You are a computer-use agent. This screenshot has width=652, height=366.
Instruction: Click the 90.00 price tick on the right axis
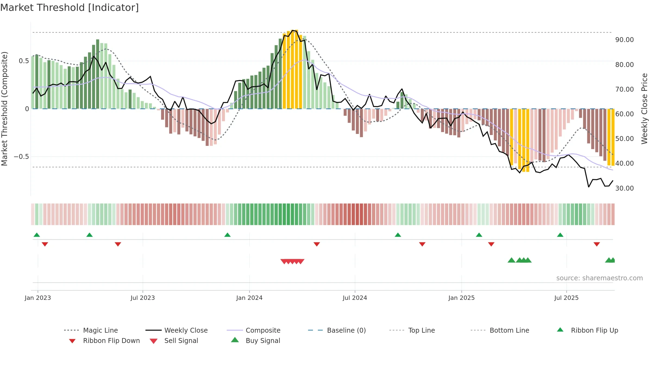[x=625, y=40]
